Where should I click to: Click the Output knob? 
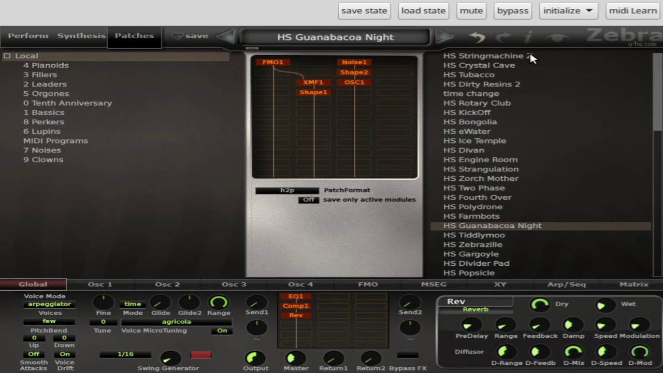[x=254, y=357]
